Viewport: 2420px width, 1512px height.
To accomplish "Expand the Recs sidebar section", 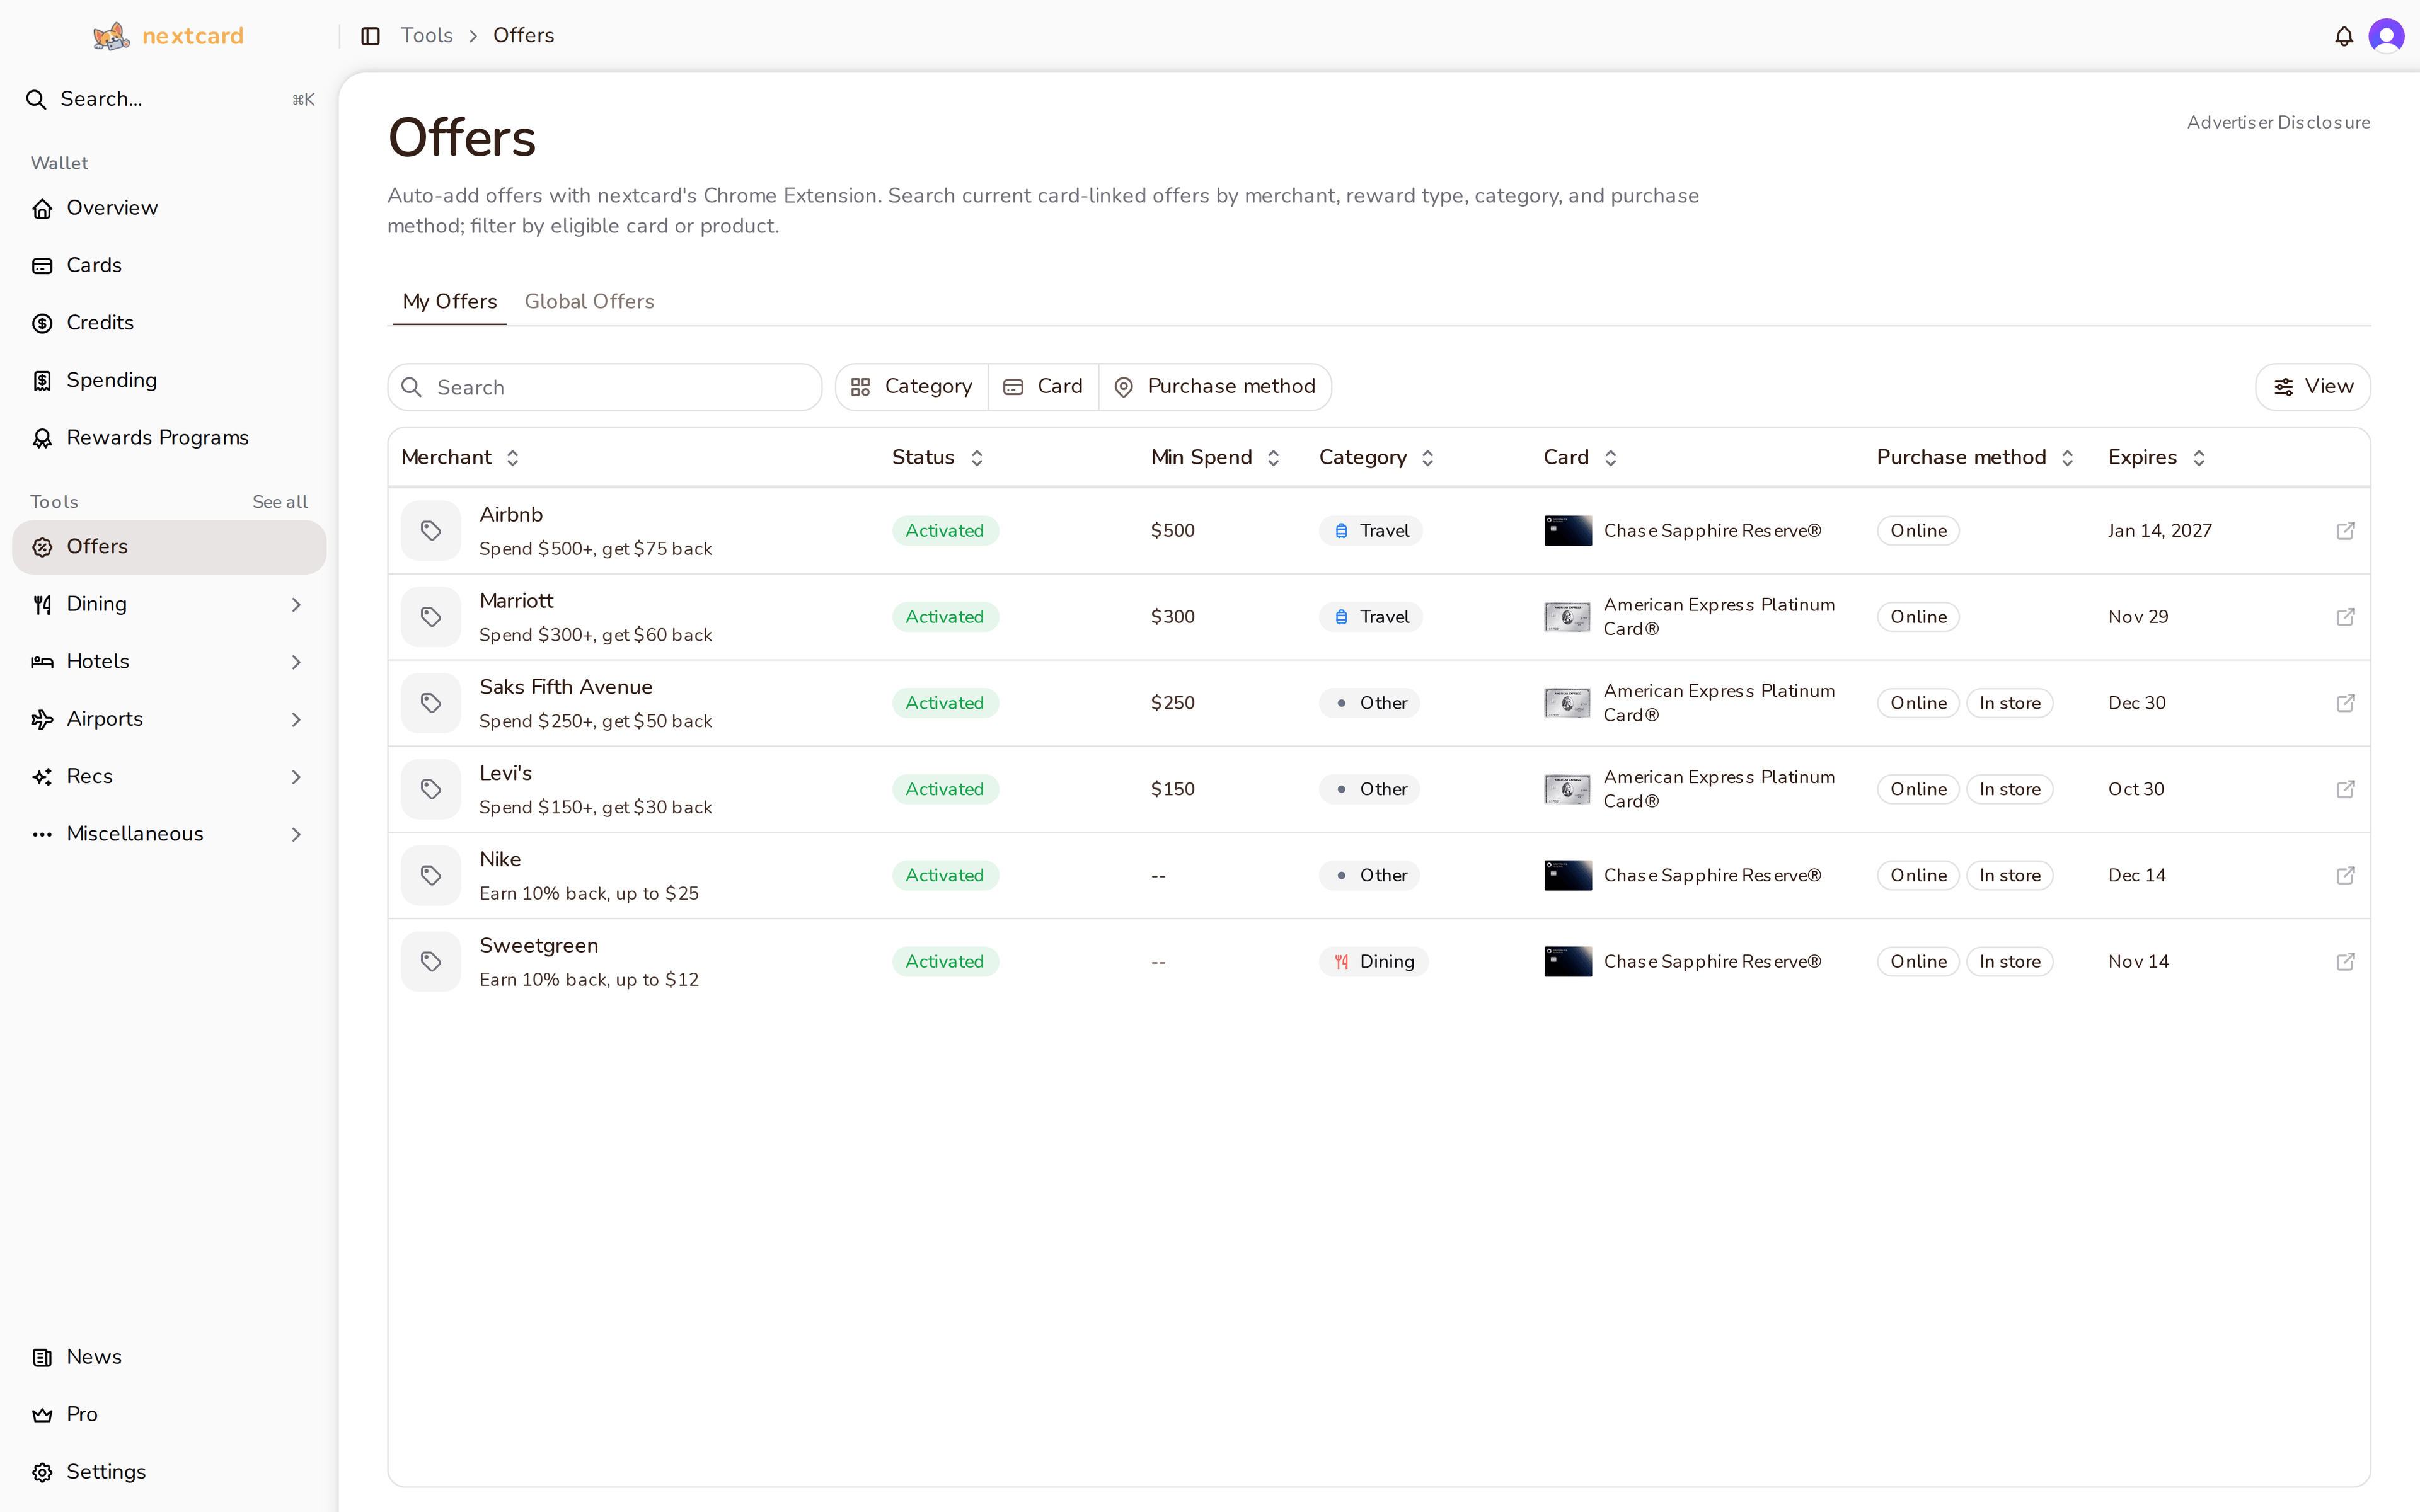I will 169,777.
